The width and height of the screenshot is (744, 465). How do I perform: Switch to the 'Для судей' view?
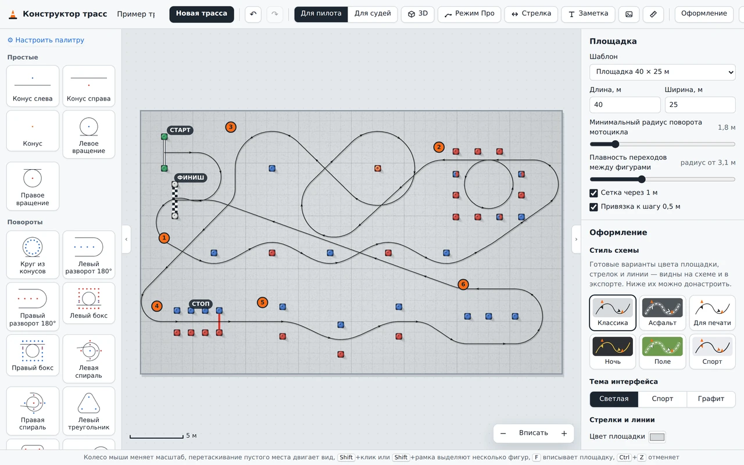[373, 14]
